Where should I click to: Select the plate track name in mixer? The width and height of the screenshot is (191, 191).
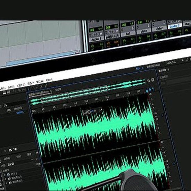click(x=144, y=31)
